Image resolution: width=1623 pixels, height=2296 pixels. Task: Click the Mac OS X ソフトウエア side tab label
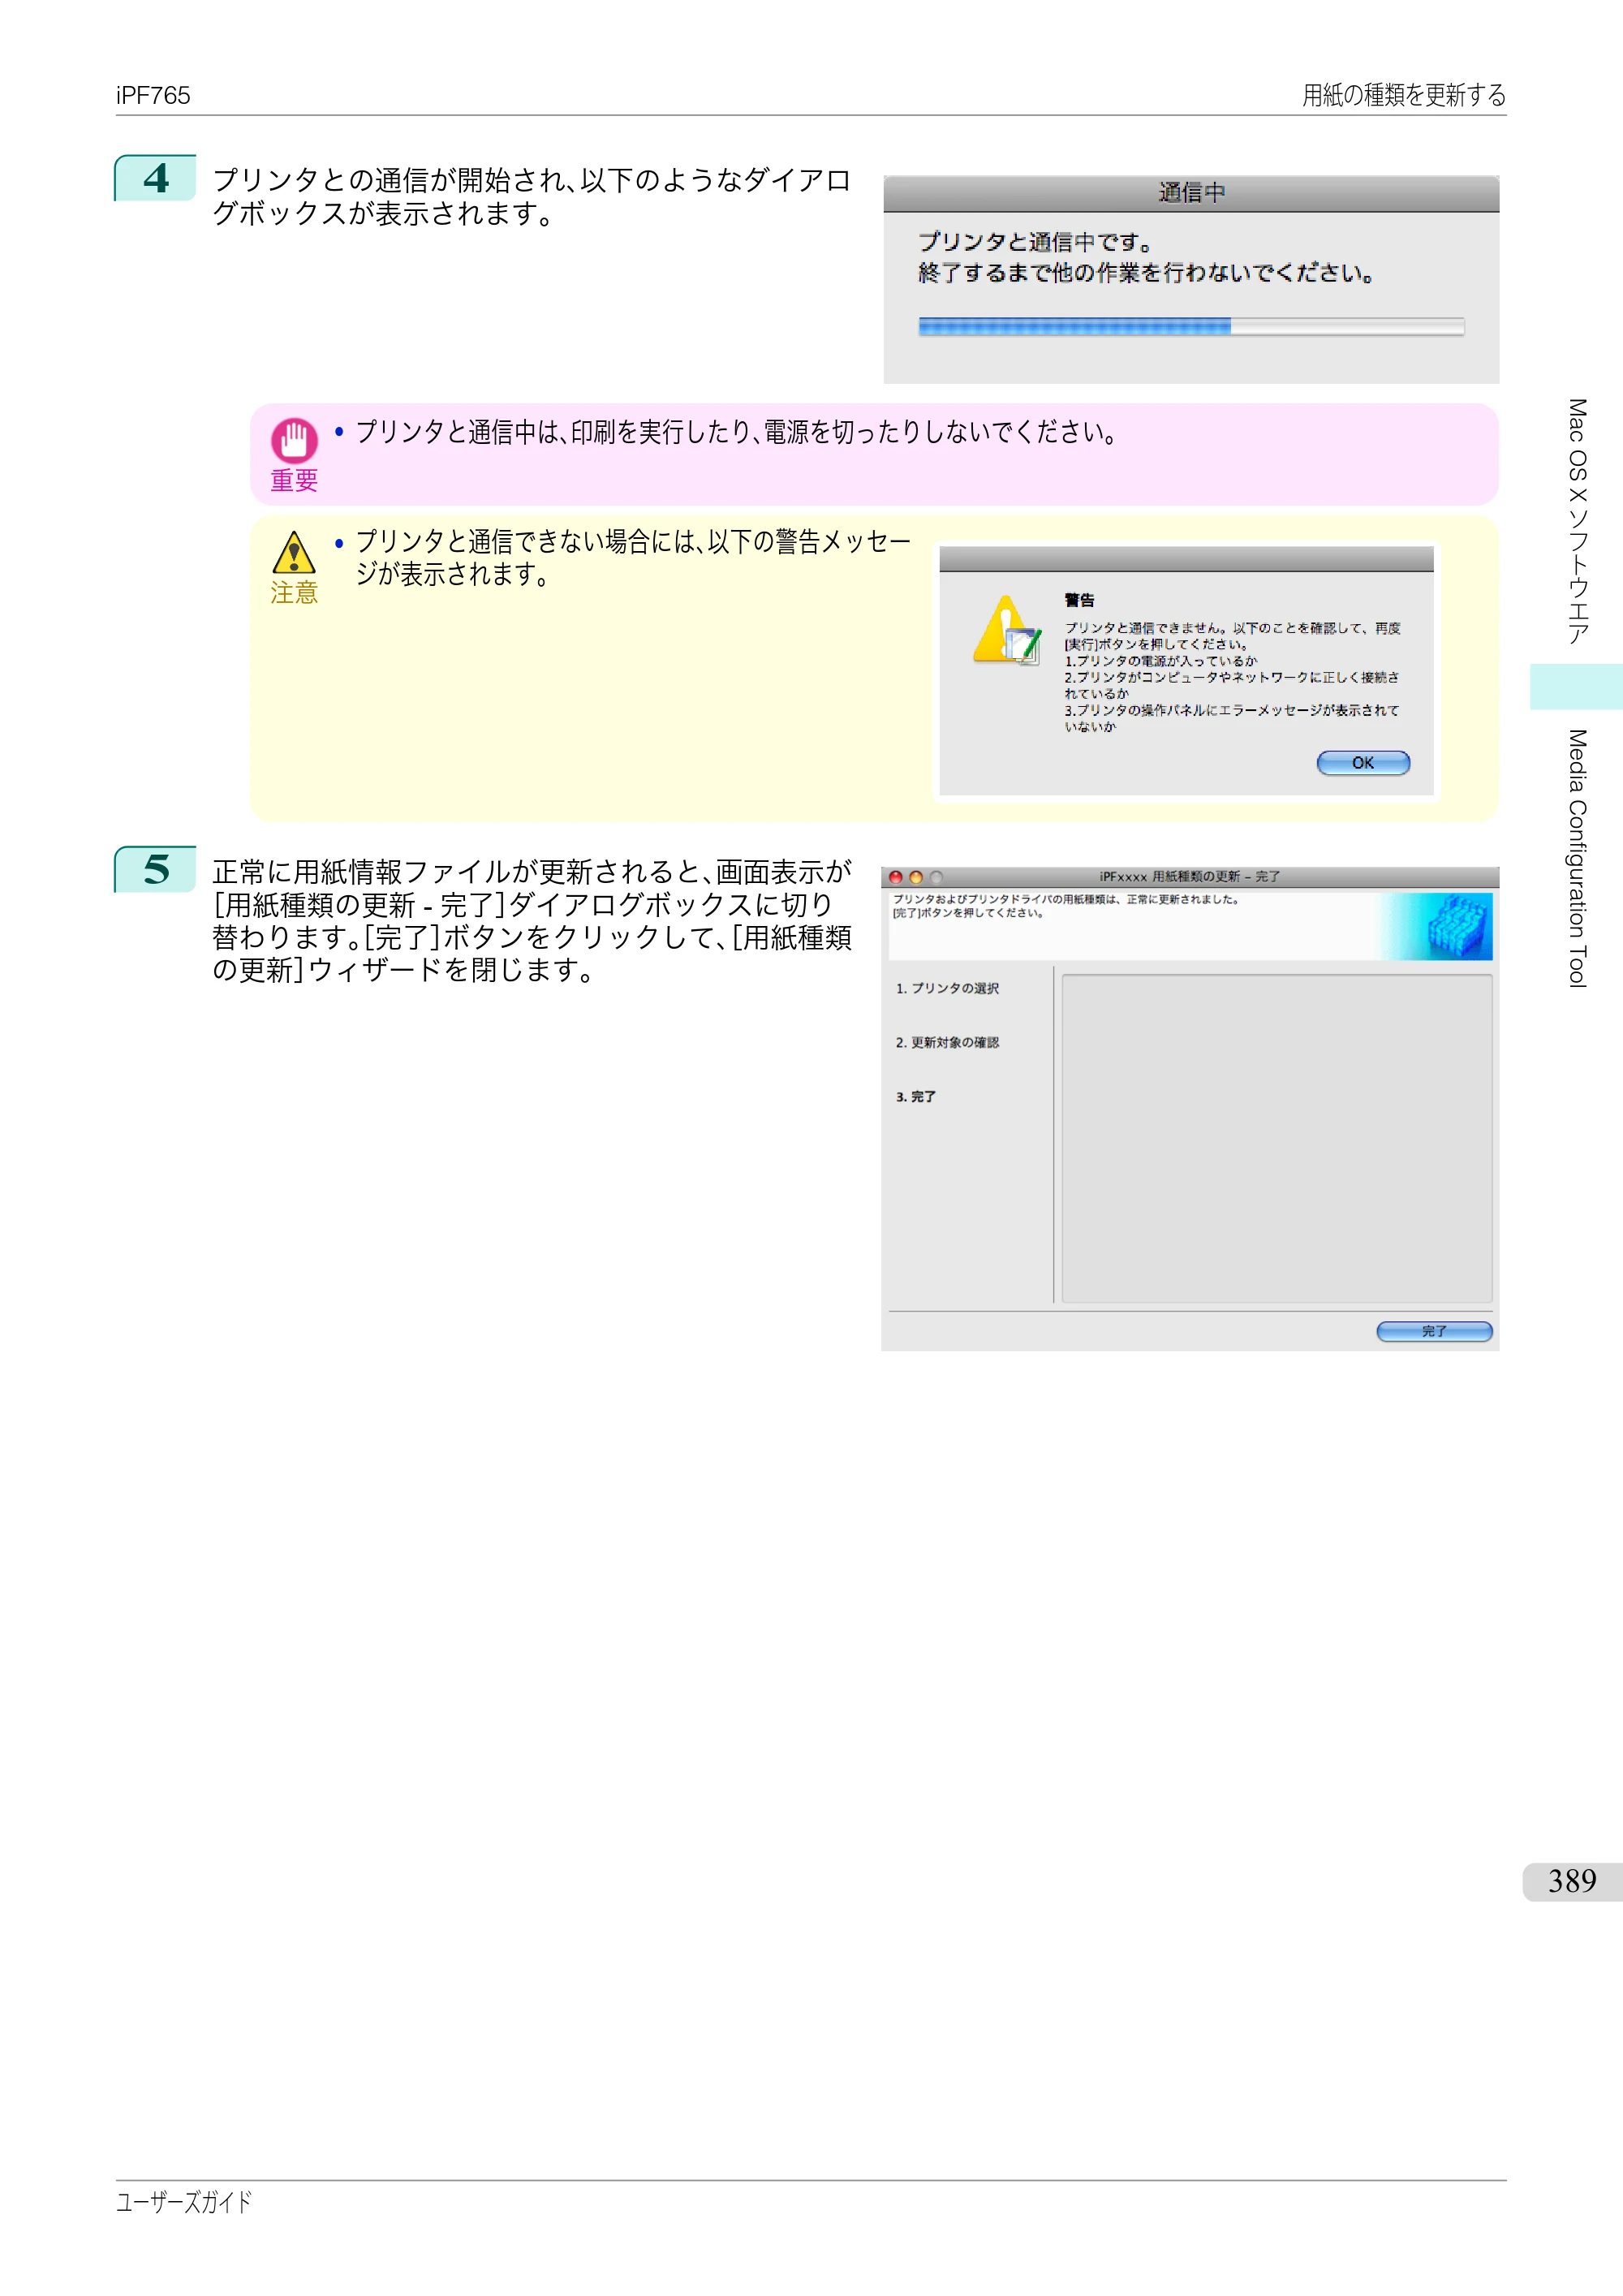(1577, 521)
